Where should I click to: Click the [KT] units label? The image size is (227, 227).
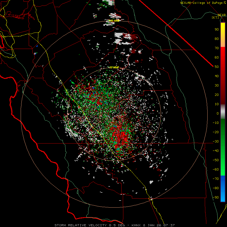(215, 17)
